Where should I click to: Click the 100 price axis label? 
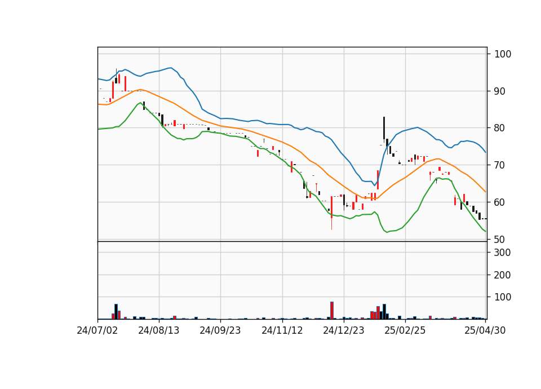click(x=503, y=54)
